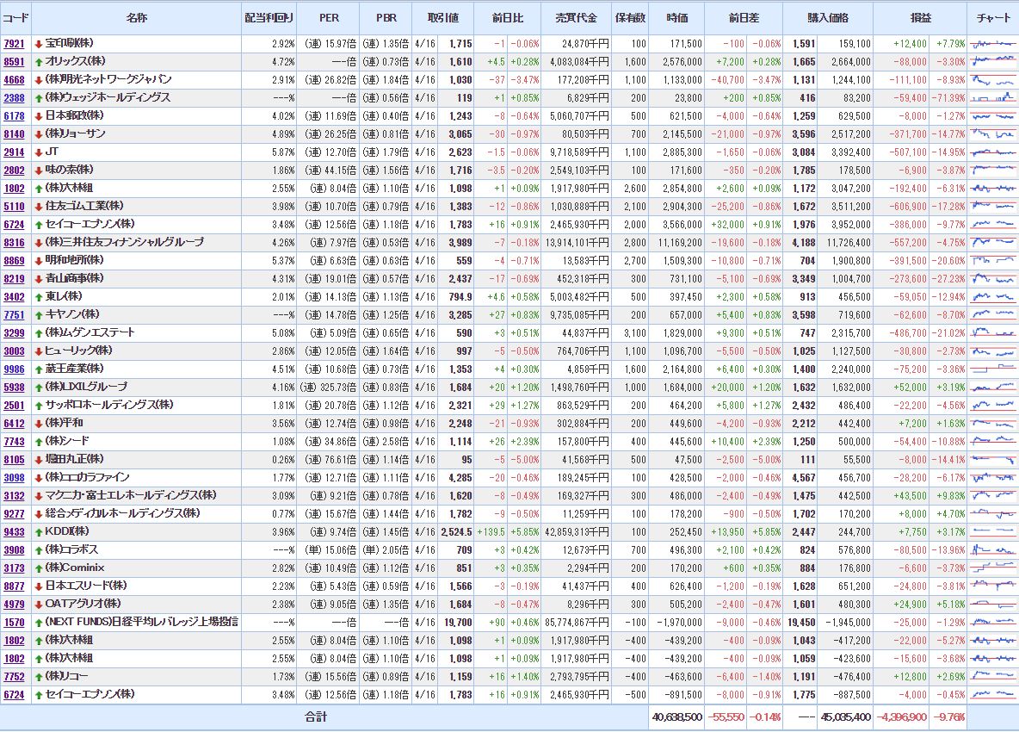
Task: View the mini chart in the JT row
Action: click(x=992, y=152)
